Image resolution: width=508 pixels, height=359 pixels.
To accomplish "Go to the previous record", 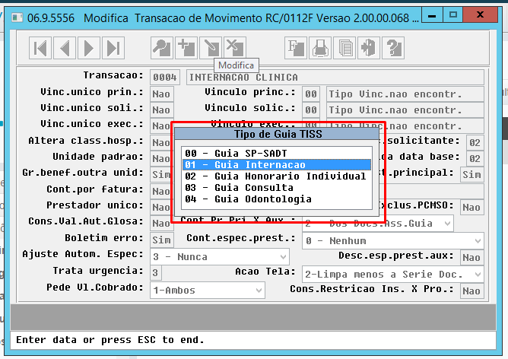I will click(x=65, y=48).
